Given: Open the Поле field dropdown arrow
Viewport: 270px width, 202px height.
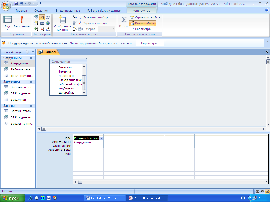Looking at the screenshot, I should click(x=101, y=138).
